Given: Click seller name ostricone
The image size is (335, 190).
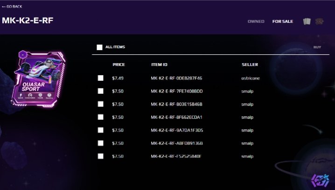Looking at the screenshot, I should pyautogui.click(x=251, y=79).
